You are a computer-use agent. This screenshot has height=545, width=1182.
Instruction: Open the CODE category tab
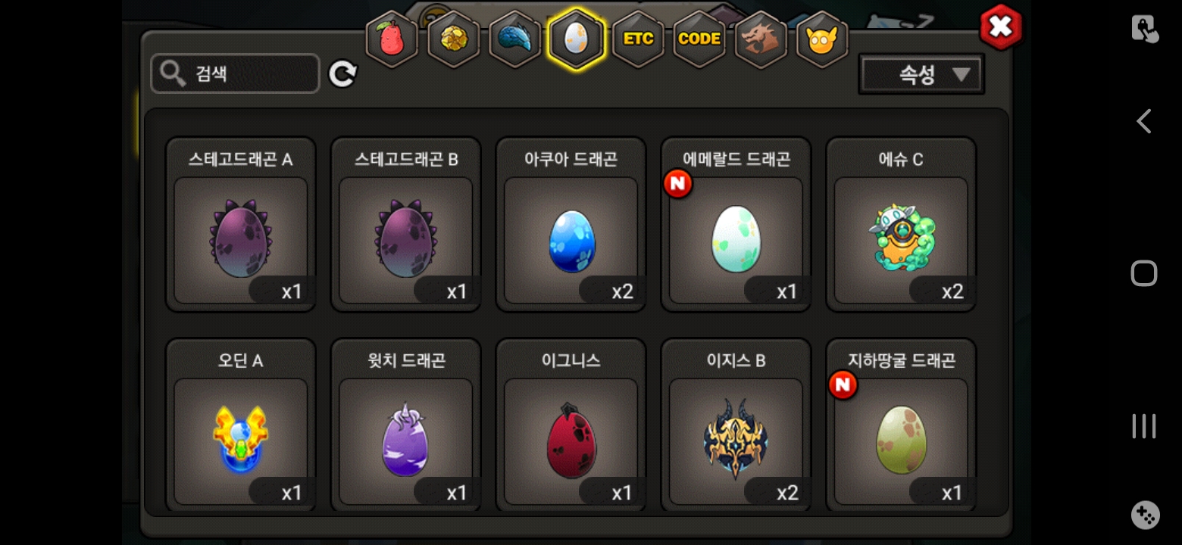(699, 39)
